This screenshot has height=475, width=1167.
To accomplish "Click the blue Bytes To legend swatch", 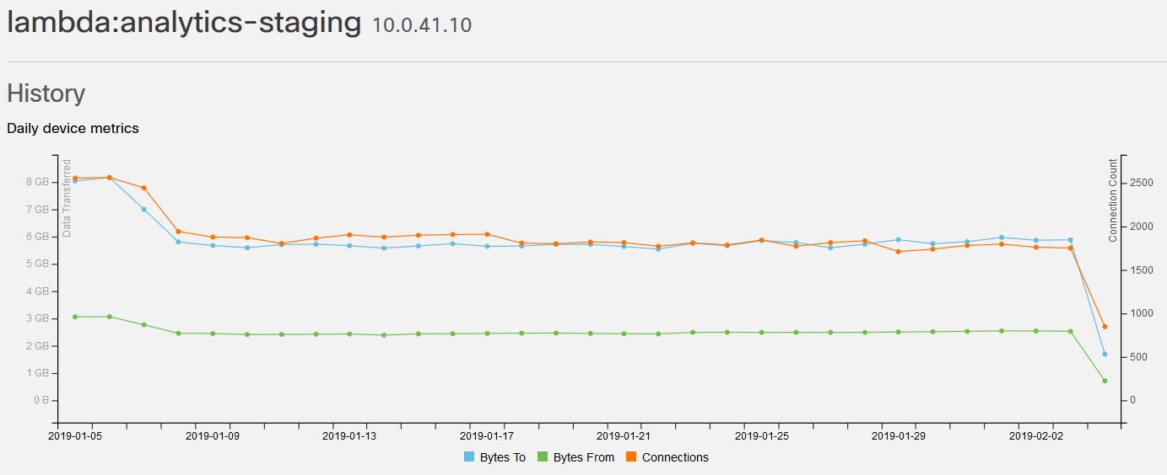I will tap(469, 457).
